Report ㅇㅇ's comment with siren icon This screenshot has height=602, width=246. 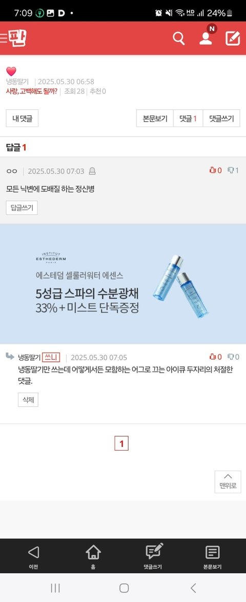pyautogui.click(x=92, y=171)
